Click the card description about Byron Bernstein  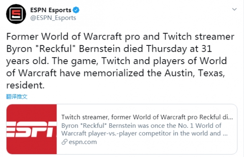coord(145,130)
